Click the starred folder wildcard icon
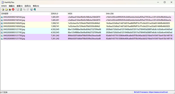This screenshot has height=94, width=175. coord(10,9)
